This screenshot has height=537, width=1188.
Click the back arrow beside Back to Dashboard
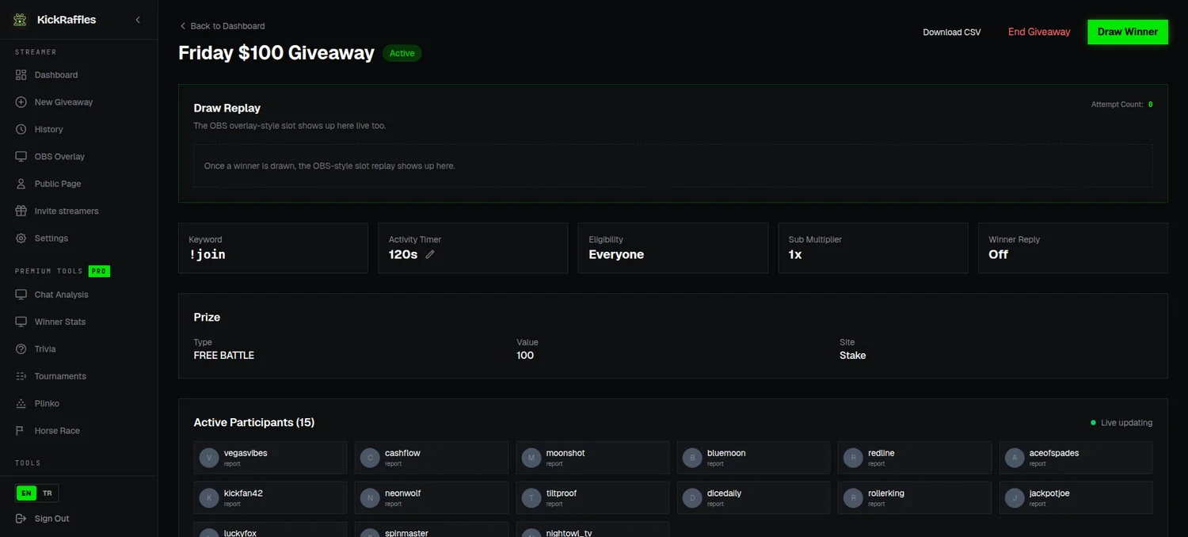[x=183, y=26]
